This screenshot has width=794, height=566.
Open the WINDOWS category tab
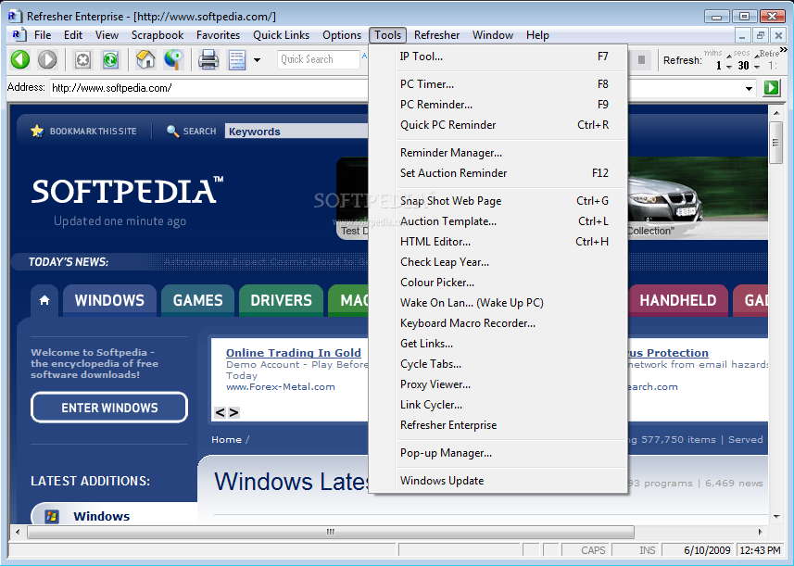(109, 300)
